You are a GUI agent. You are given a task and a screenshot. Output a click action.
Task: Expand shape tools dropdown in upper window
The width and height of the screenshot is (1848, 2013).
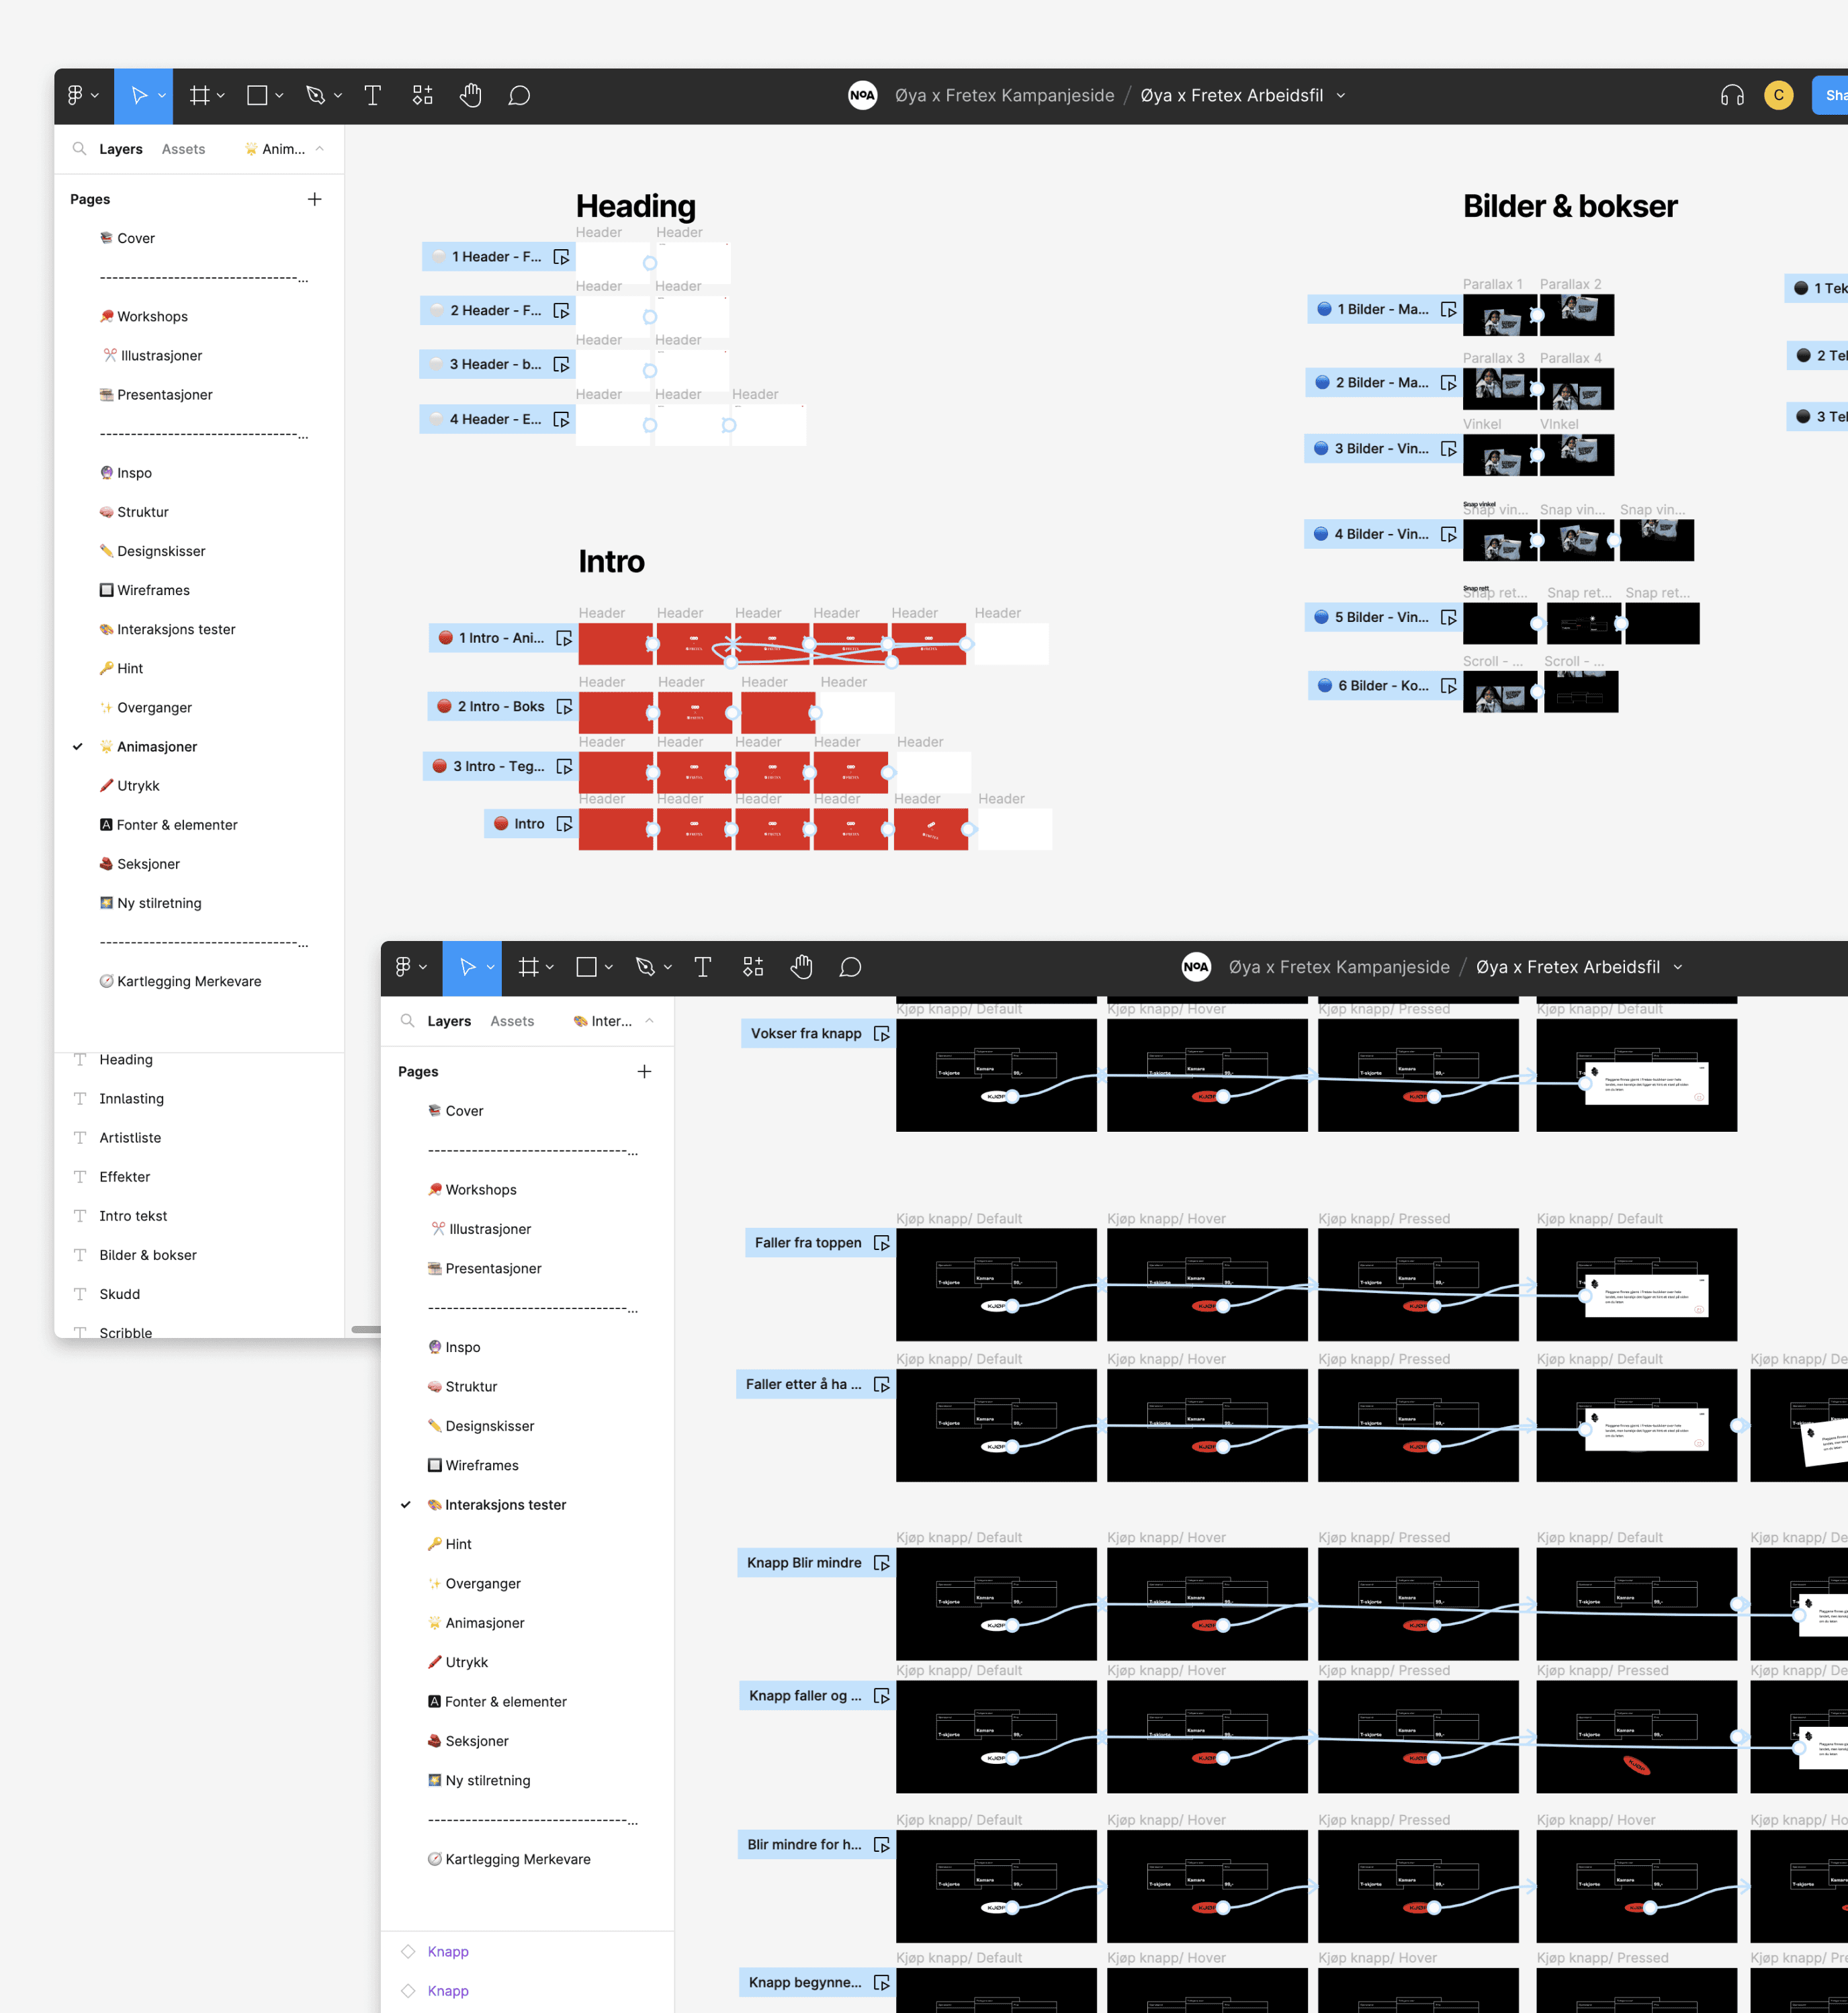pos(279,96)
